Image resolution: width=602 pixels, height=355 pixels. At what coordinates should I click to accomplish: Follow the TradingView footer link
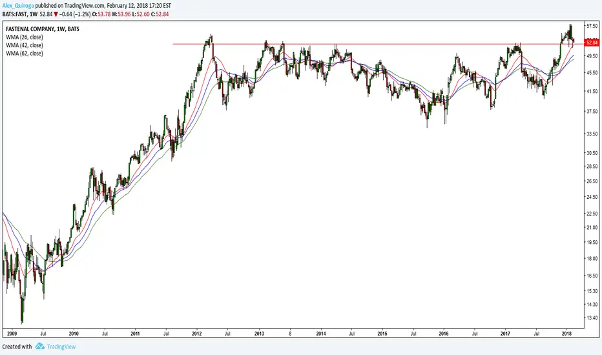coord(61,347)
